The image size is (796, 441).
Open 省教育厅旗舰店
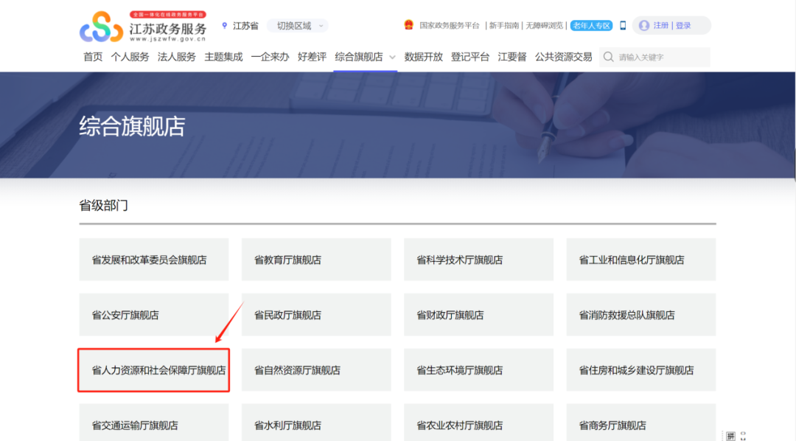(315, 260)
